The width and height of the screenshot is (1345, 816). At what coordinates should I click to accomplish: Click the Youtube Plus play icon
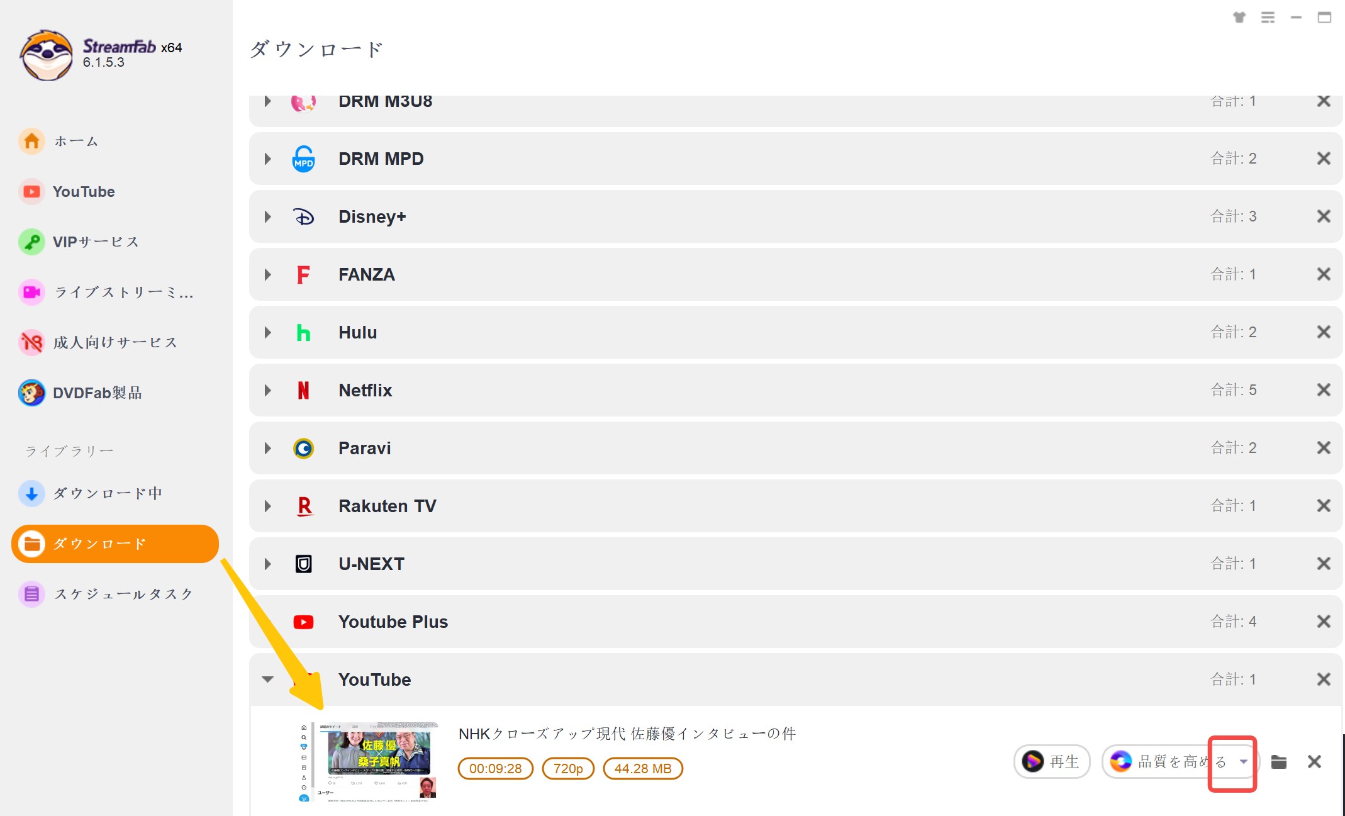[x=304, y=622]
